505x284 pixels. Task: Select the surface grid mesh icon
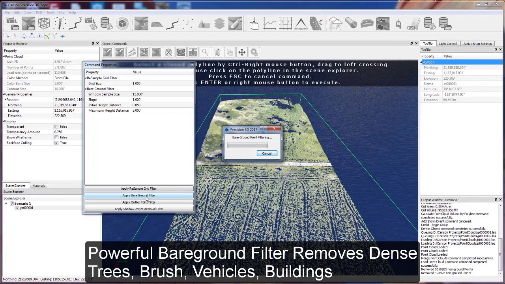pos(157,24)
